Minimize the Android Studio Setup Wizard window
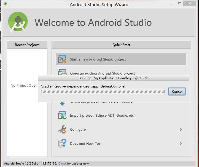Image resolution: width=199 pixels, height=167 pixels. pyautogui.click(x=172, y=4)
